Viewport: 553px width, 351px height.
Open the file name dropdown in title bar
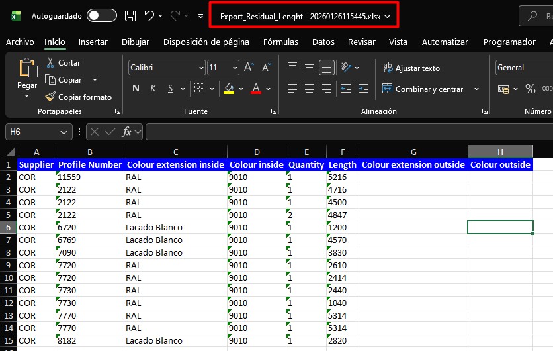(x=304, y=15)
